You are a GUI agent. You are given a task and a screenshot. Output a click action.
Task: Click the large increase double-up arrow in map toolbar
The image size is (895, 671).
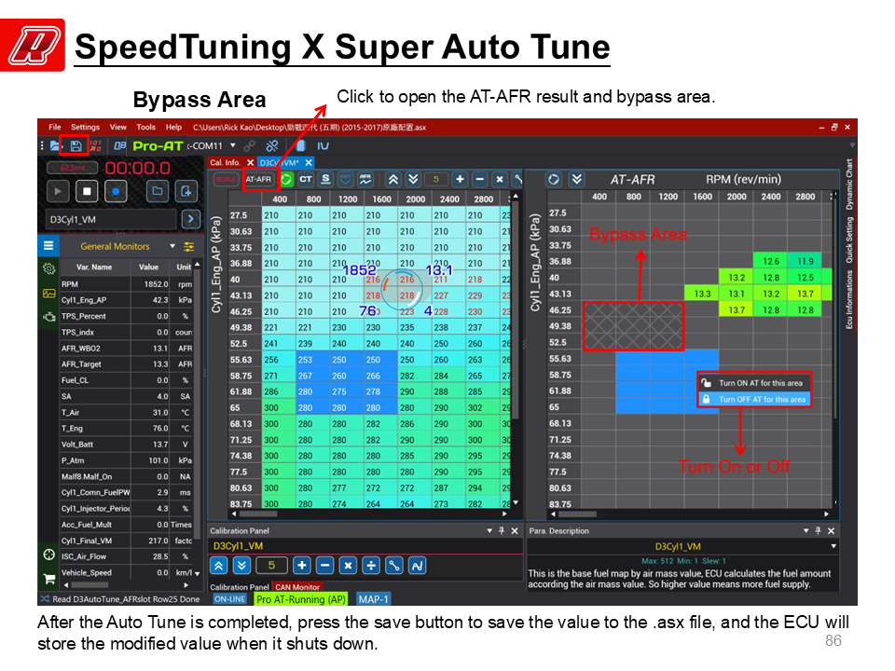(x=393, y=180)
